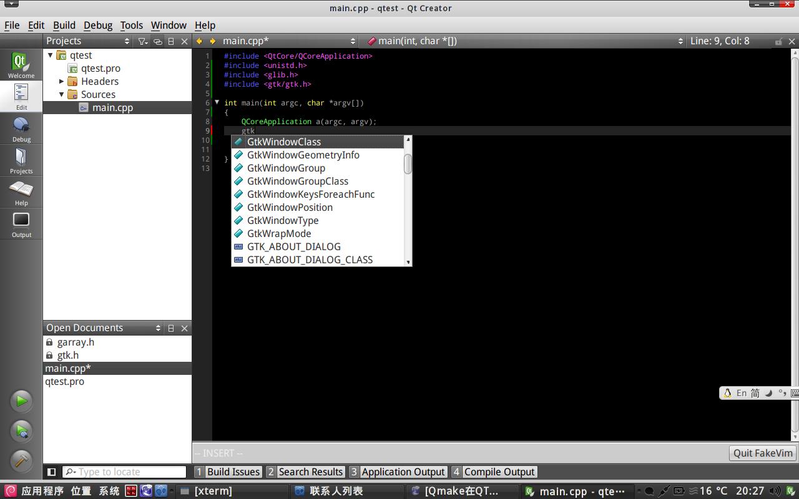The width and height of the screenshot is (799, 499).
Task: Click the volume icon in system tray
Action: click(x=775, y=491)
